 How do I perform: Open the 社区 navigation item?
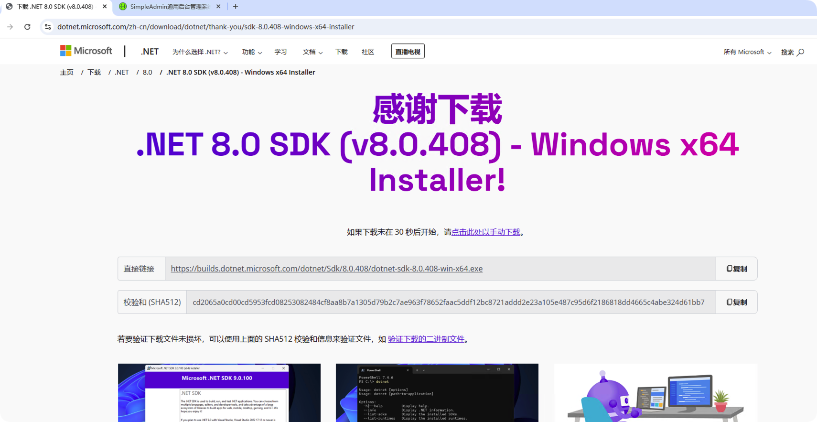tap(368, 52)
